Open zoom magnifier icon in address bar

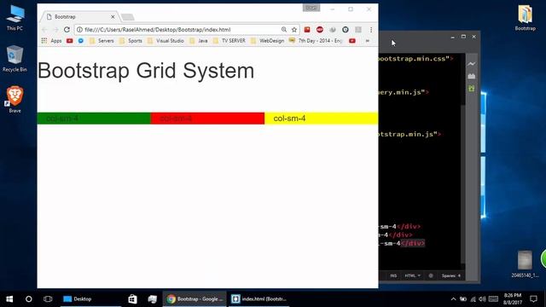pos(284,30)
